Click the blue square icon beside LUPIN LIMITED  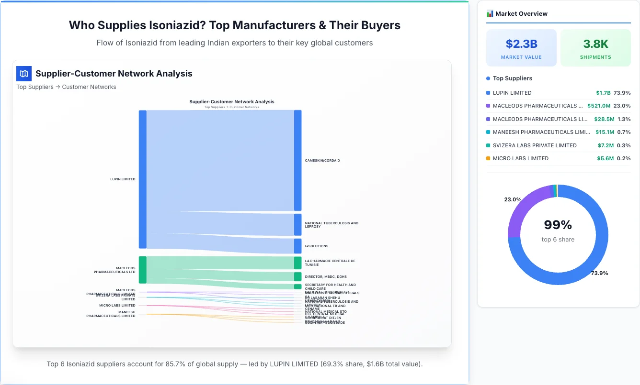[x=488, y=93]
